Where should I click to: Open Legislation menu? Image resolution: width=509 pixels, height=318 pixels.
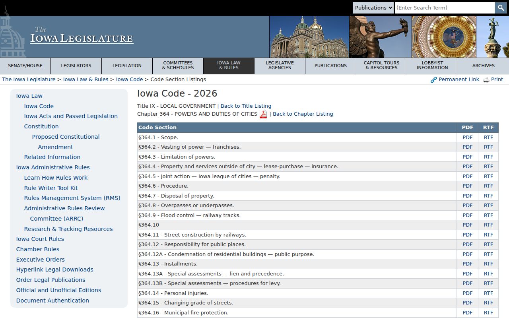127,66
